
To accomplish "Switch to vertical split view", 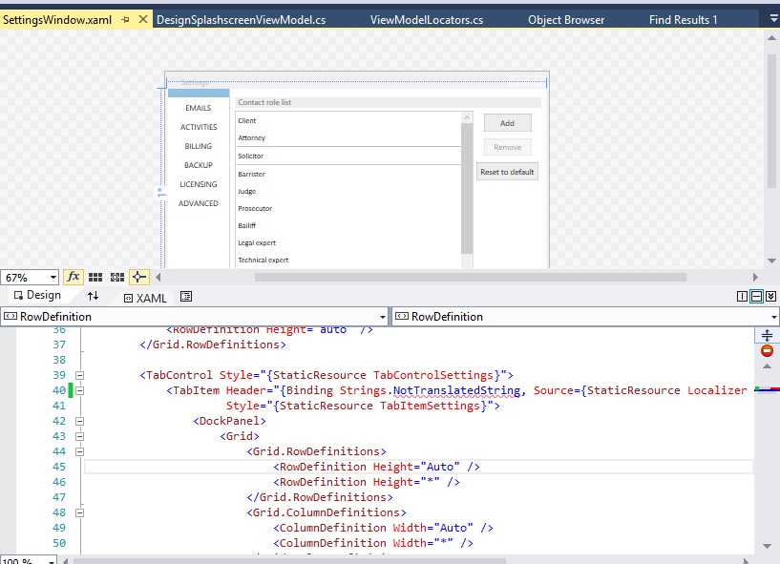I will click(x=743, y=297).
